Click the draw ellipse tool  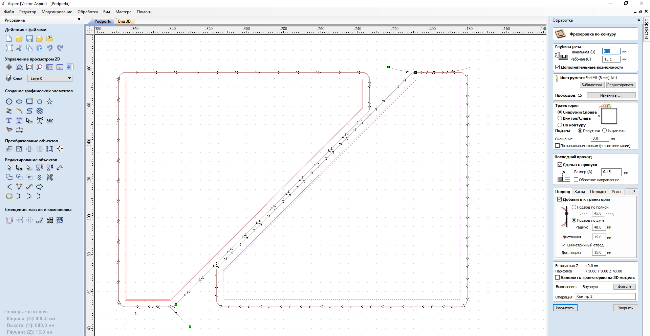[x=19, y=101]
